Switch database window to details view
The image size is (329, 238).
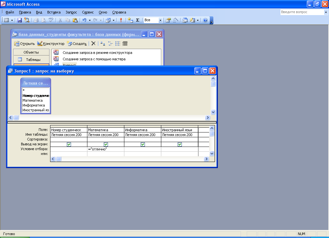(x=125, y=43)
